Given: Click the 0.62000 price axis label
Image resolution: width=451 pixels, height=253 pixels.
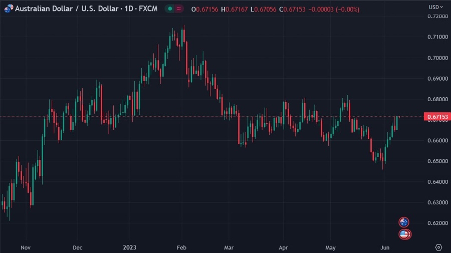Looking at the screenshot, I should (x=437, y=223).
